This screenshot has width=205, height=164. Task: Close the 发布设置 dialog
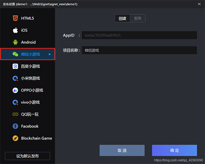click(x=199, y=4)
